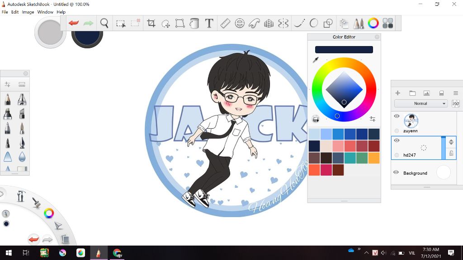This screenshot has height=260, width=463.
Task: Toggle transparent color swatch in Color Editor
Action: tap(316, 119)
